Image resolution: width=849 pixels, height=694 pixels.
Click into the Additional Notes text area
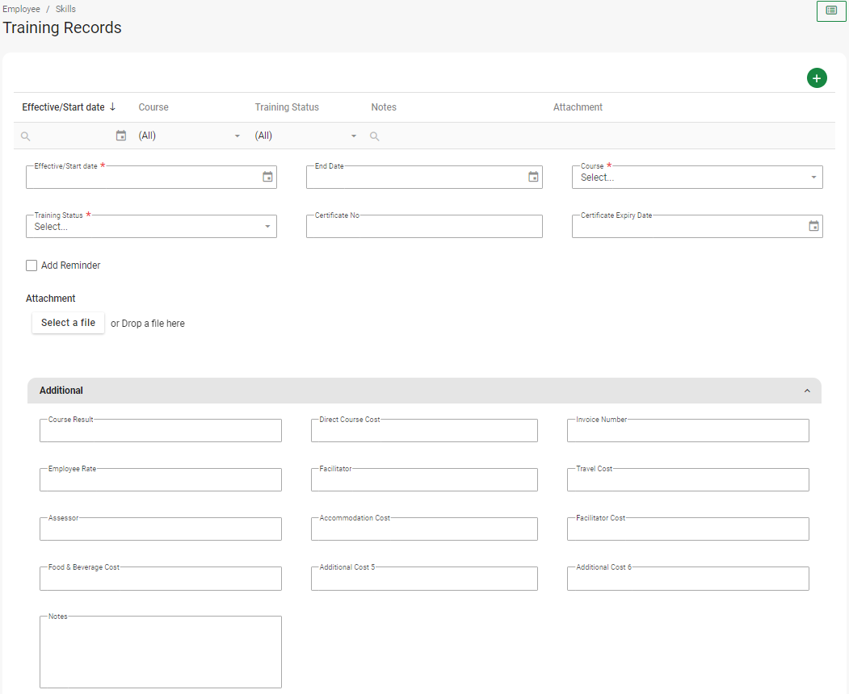160,653
